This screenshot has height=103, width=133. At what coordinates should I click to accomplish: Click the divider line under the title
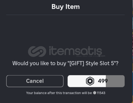click(65, 15)
